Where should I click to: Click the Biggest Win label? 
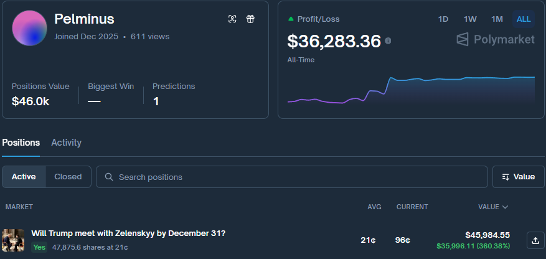pyautogui.click(x=111, y=87)
